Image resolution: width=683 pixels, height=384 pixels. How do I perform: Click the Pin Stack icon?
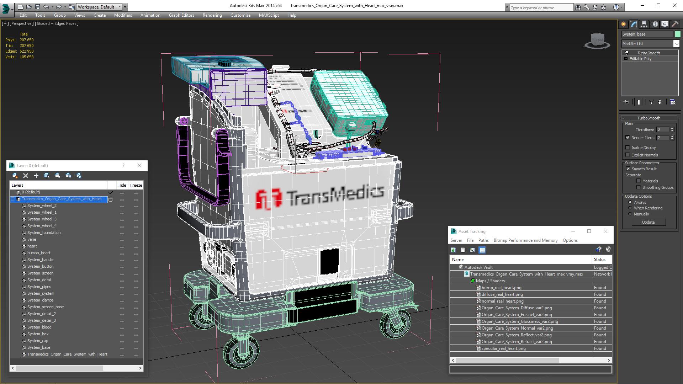point(626,102)
